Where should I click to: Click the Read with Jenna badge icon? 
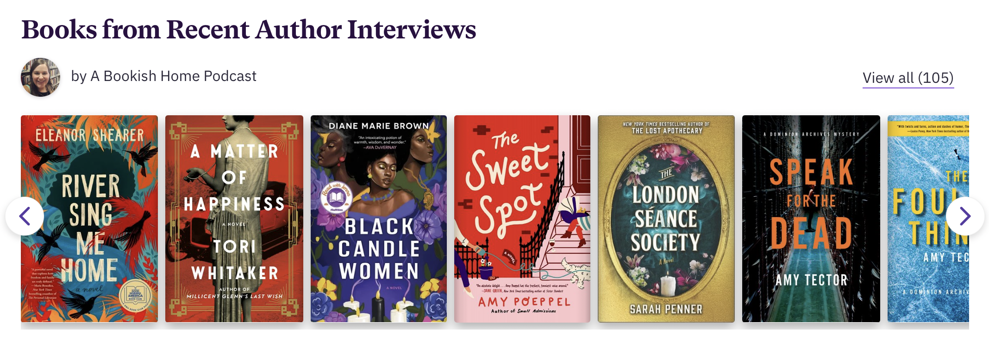pos(337,197)
